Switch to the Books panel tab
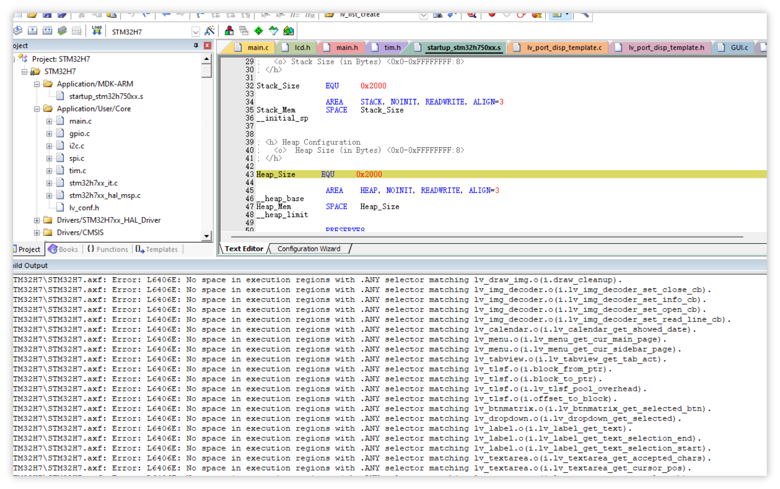 pyautogui.click(x=63, y=249)
